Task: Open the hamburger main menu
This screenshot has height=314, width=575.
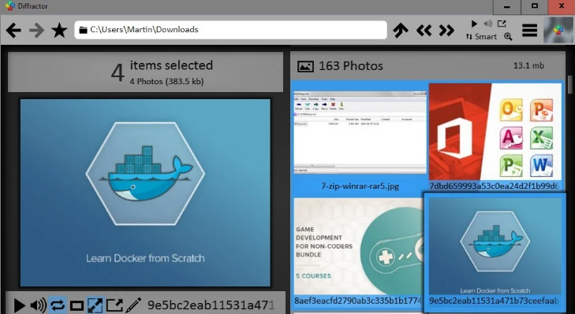Action: (x=529, y=30)
